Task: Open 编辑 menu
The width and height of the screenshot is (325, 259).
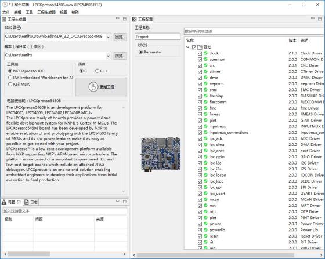Action: coord(17,12)
